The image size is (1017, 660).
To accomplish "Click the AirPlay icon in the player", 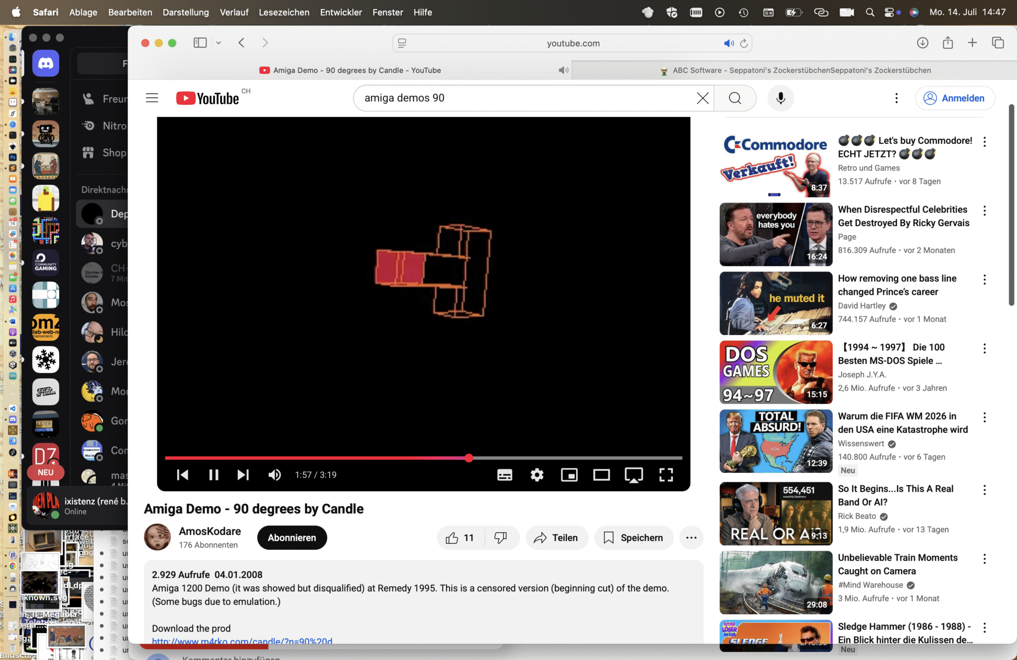I will [x=634, y=475].
